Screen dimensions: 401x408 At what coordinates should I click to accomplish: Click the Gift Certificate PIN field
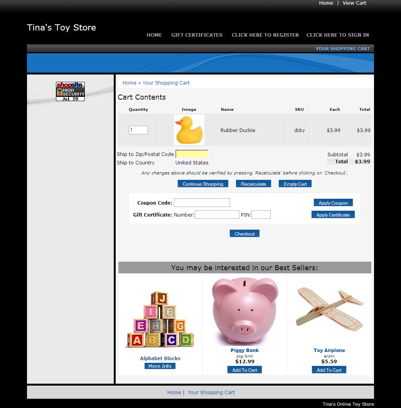pyautogui.click(x=261, y=215)
